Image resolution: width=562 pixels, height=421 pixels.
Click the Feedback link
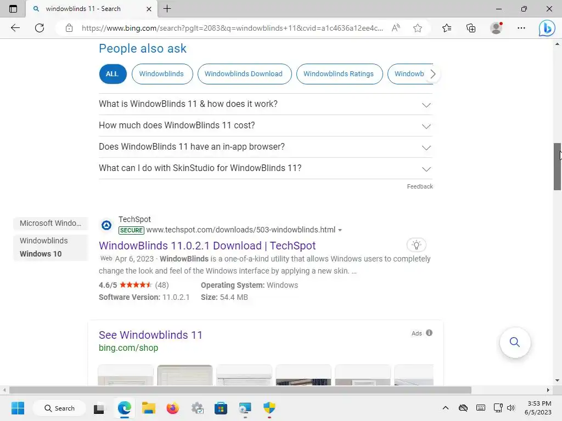pos(420,186)
